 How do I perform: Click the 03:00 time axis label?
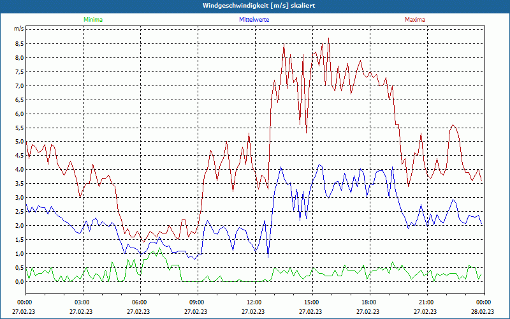(82, 302)
